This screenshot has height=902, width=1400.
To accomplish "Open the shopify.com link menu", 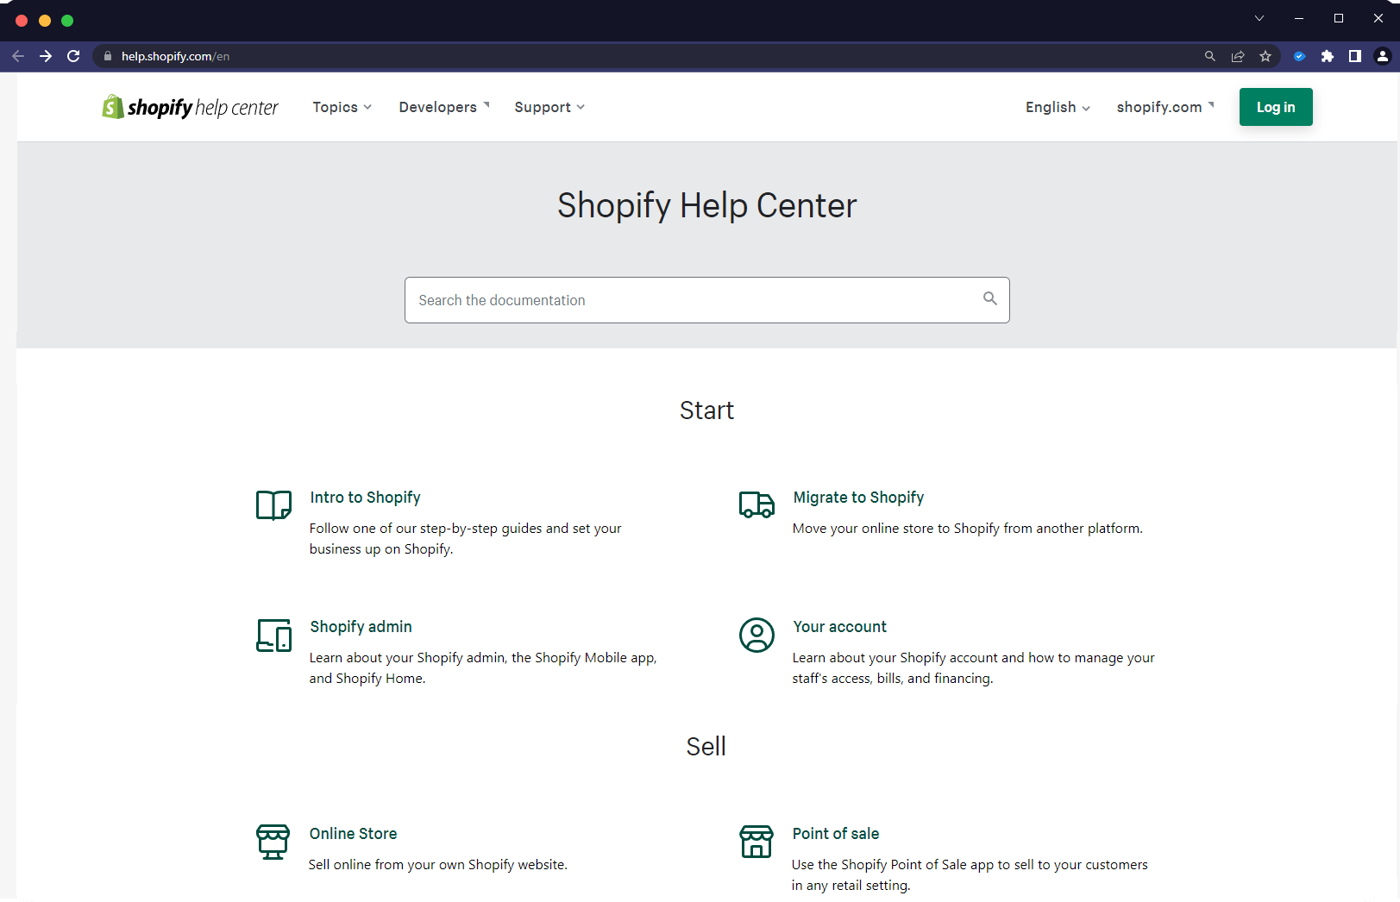I will click(1165, 107).
